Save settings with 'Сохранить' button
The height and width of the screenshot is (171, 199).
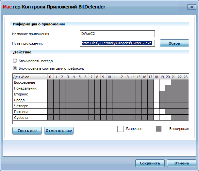pos(150,163)
